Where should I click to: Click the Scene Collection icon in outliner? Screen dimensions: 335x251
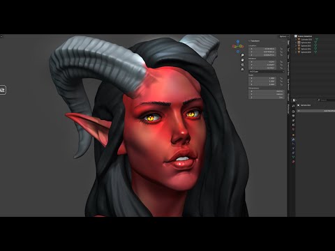(296, 36)
